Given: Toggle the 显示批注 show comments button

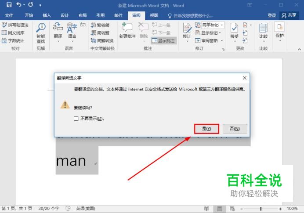Looking at the screenshot, I should click(164, 40).
